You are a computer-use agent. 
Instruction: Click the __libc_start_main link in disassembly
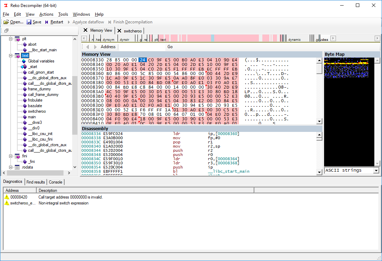[x=229, y=171]
